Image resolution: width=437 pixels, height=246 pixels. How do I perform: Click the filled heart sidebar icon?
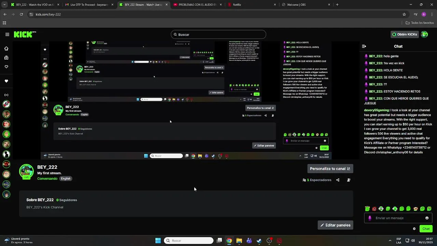(x=6, y=81)
